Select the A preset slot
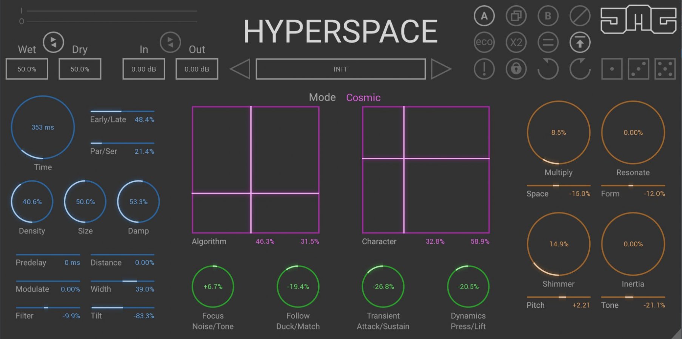Image resolution: width=682 pixels, height=339 pixels. pyautogui.click(x=484, y=16)
